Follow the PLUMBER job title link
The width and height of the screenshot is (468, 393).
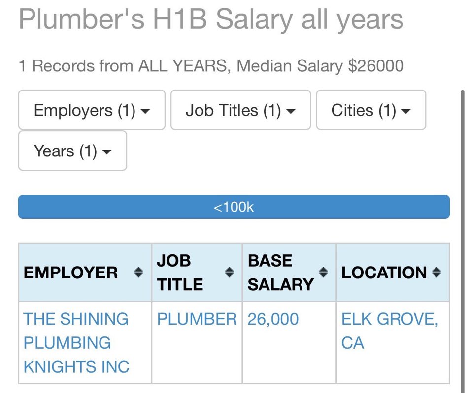coord(197,319)
